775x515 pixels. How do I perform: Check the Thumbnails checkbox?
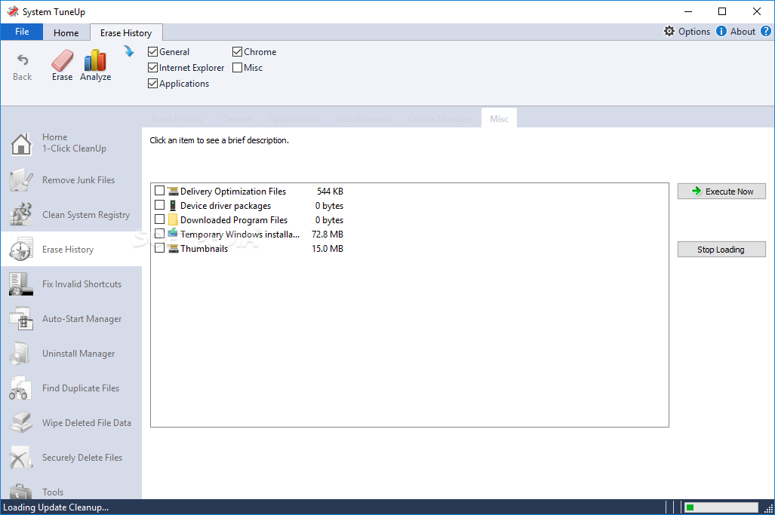(160, 248)
